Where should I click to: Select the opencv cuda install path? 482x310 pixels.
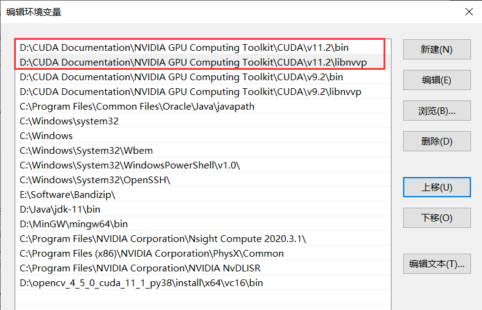[141, 283]
